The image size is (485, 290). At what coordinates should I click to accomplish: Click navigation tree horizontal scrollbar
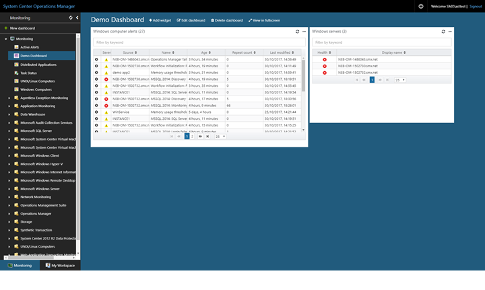tap(31, 258)
